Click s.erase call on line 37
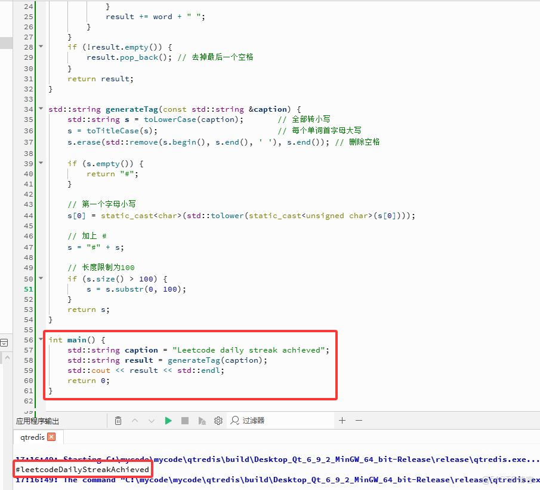Screen dimensions: 540x490 pyautogui.click(x=198, y=142)
